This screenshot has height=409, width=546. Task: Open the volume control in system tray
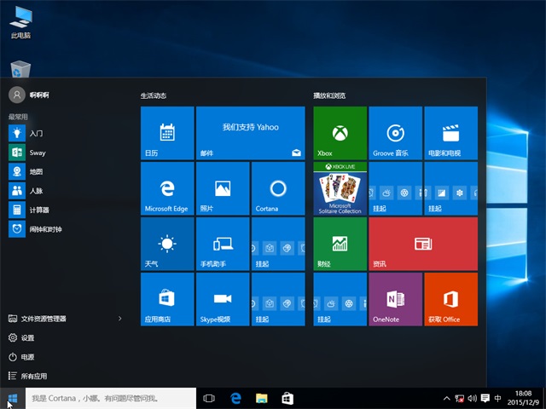pos(473,398)
